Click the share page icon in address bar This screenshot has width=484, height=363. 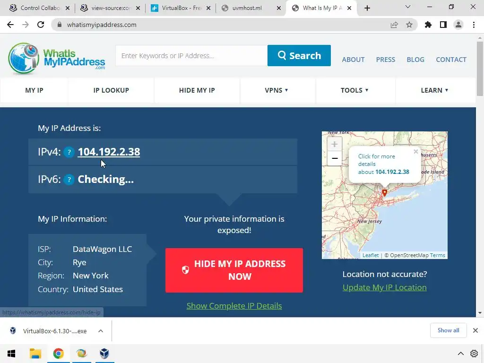tap(394, 25)
